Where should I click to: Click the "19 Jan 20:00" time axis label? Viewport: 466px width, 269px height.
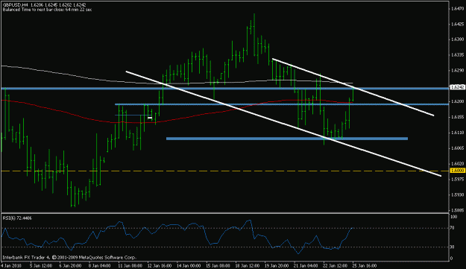[x=277, y=265]
